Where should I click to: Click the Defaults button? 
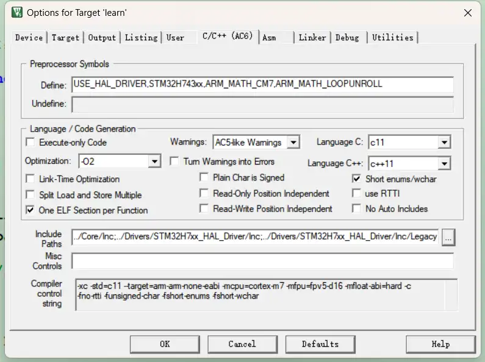click(x=320, y=344)
